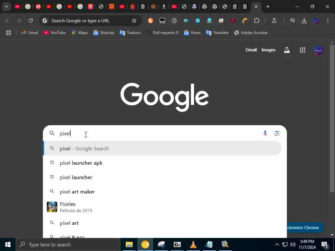Open the notifications action center

point(325,244)
